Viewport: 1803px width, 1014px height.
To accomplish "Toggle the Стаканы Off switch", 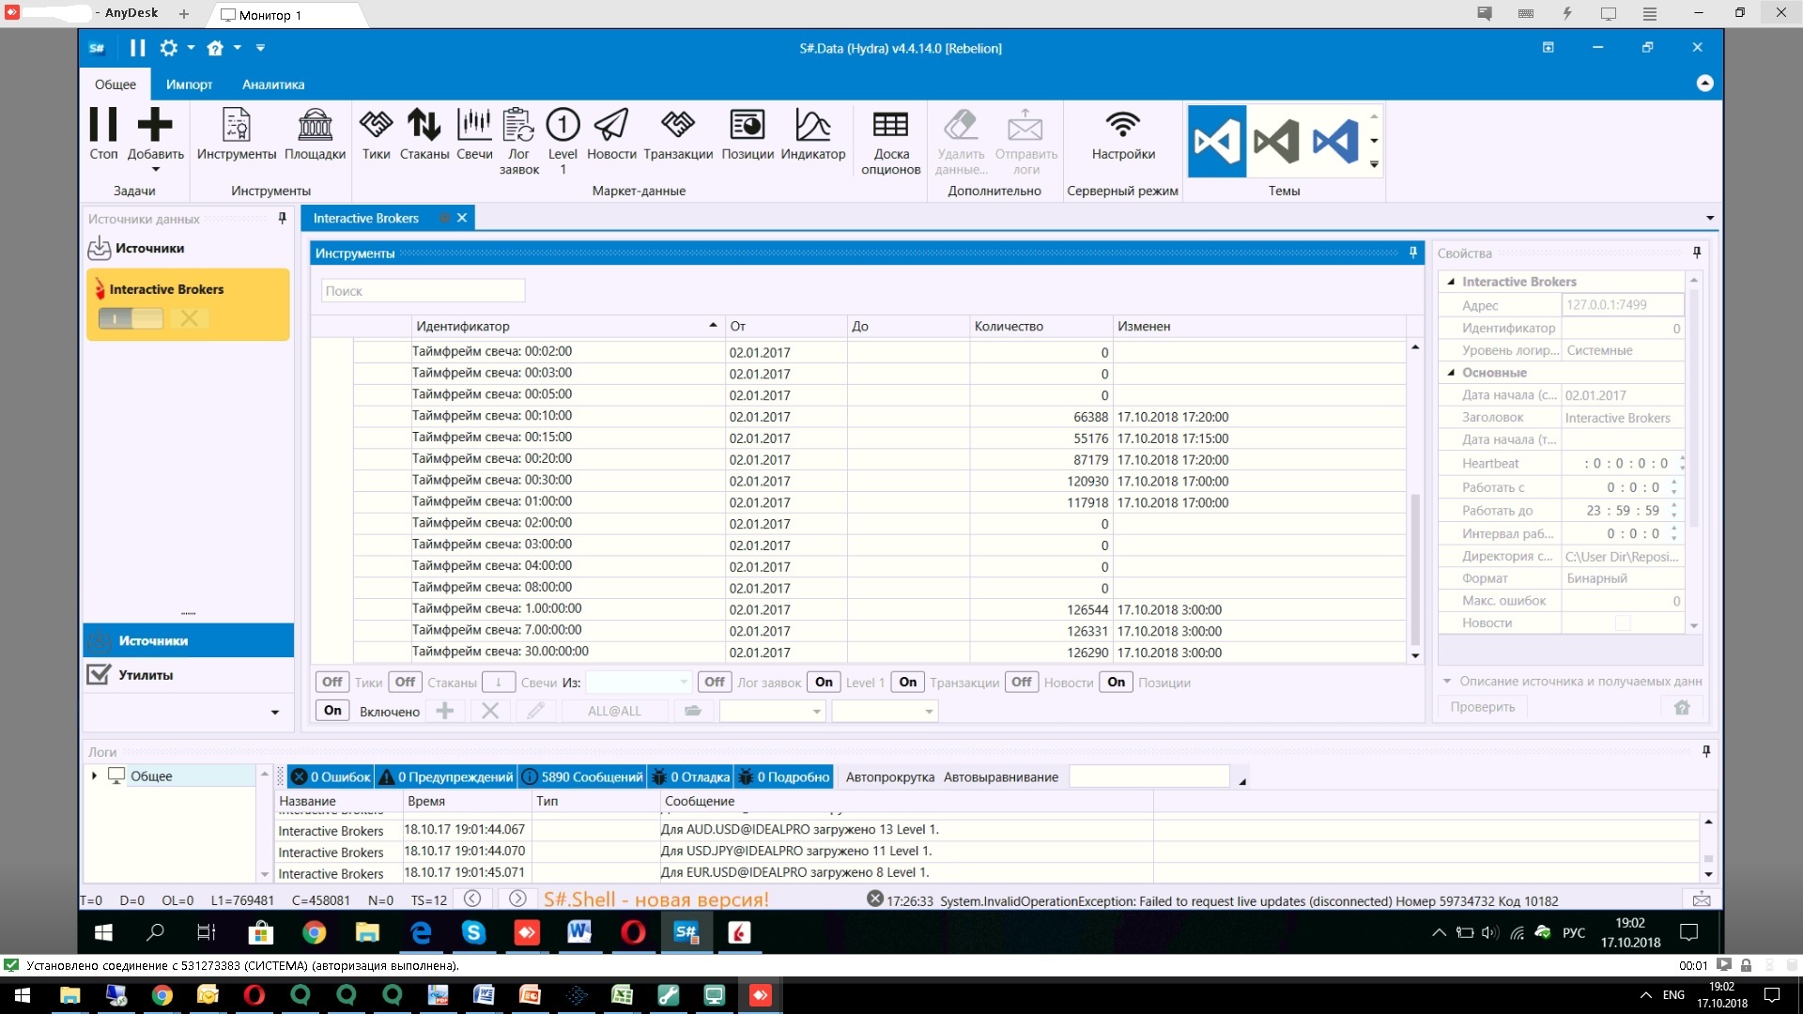I will 405,683.
